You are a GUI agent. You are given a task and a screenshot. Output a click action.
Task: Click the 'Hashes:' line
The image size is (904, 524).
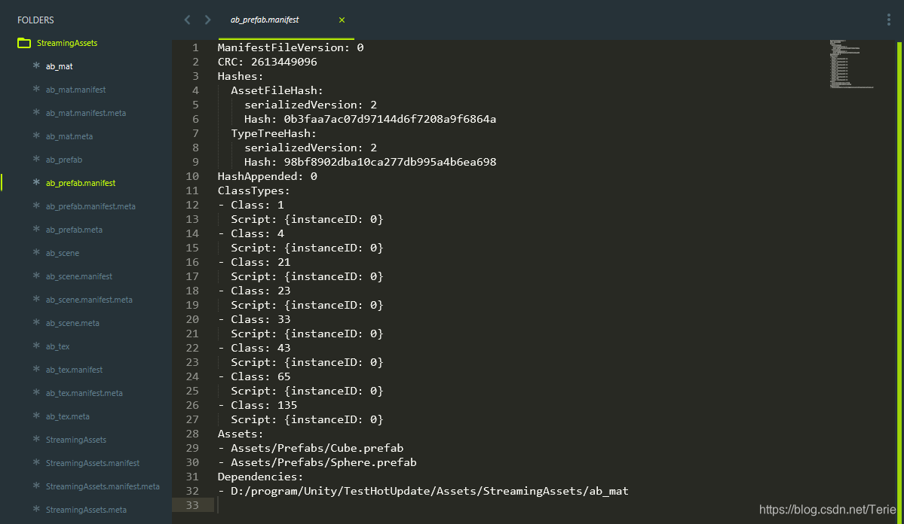241,76
